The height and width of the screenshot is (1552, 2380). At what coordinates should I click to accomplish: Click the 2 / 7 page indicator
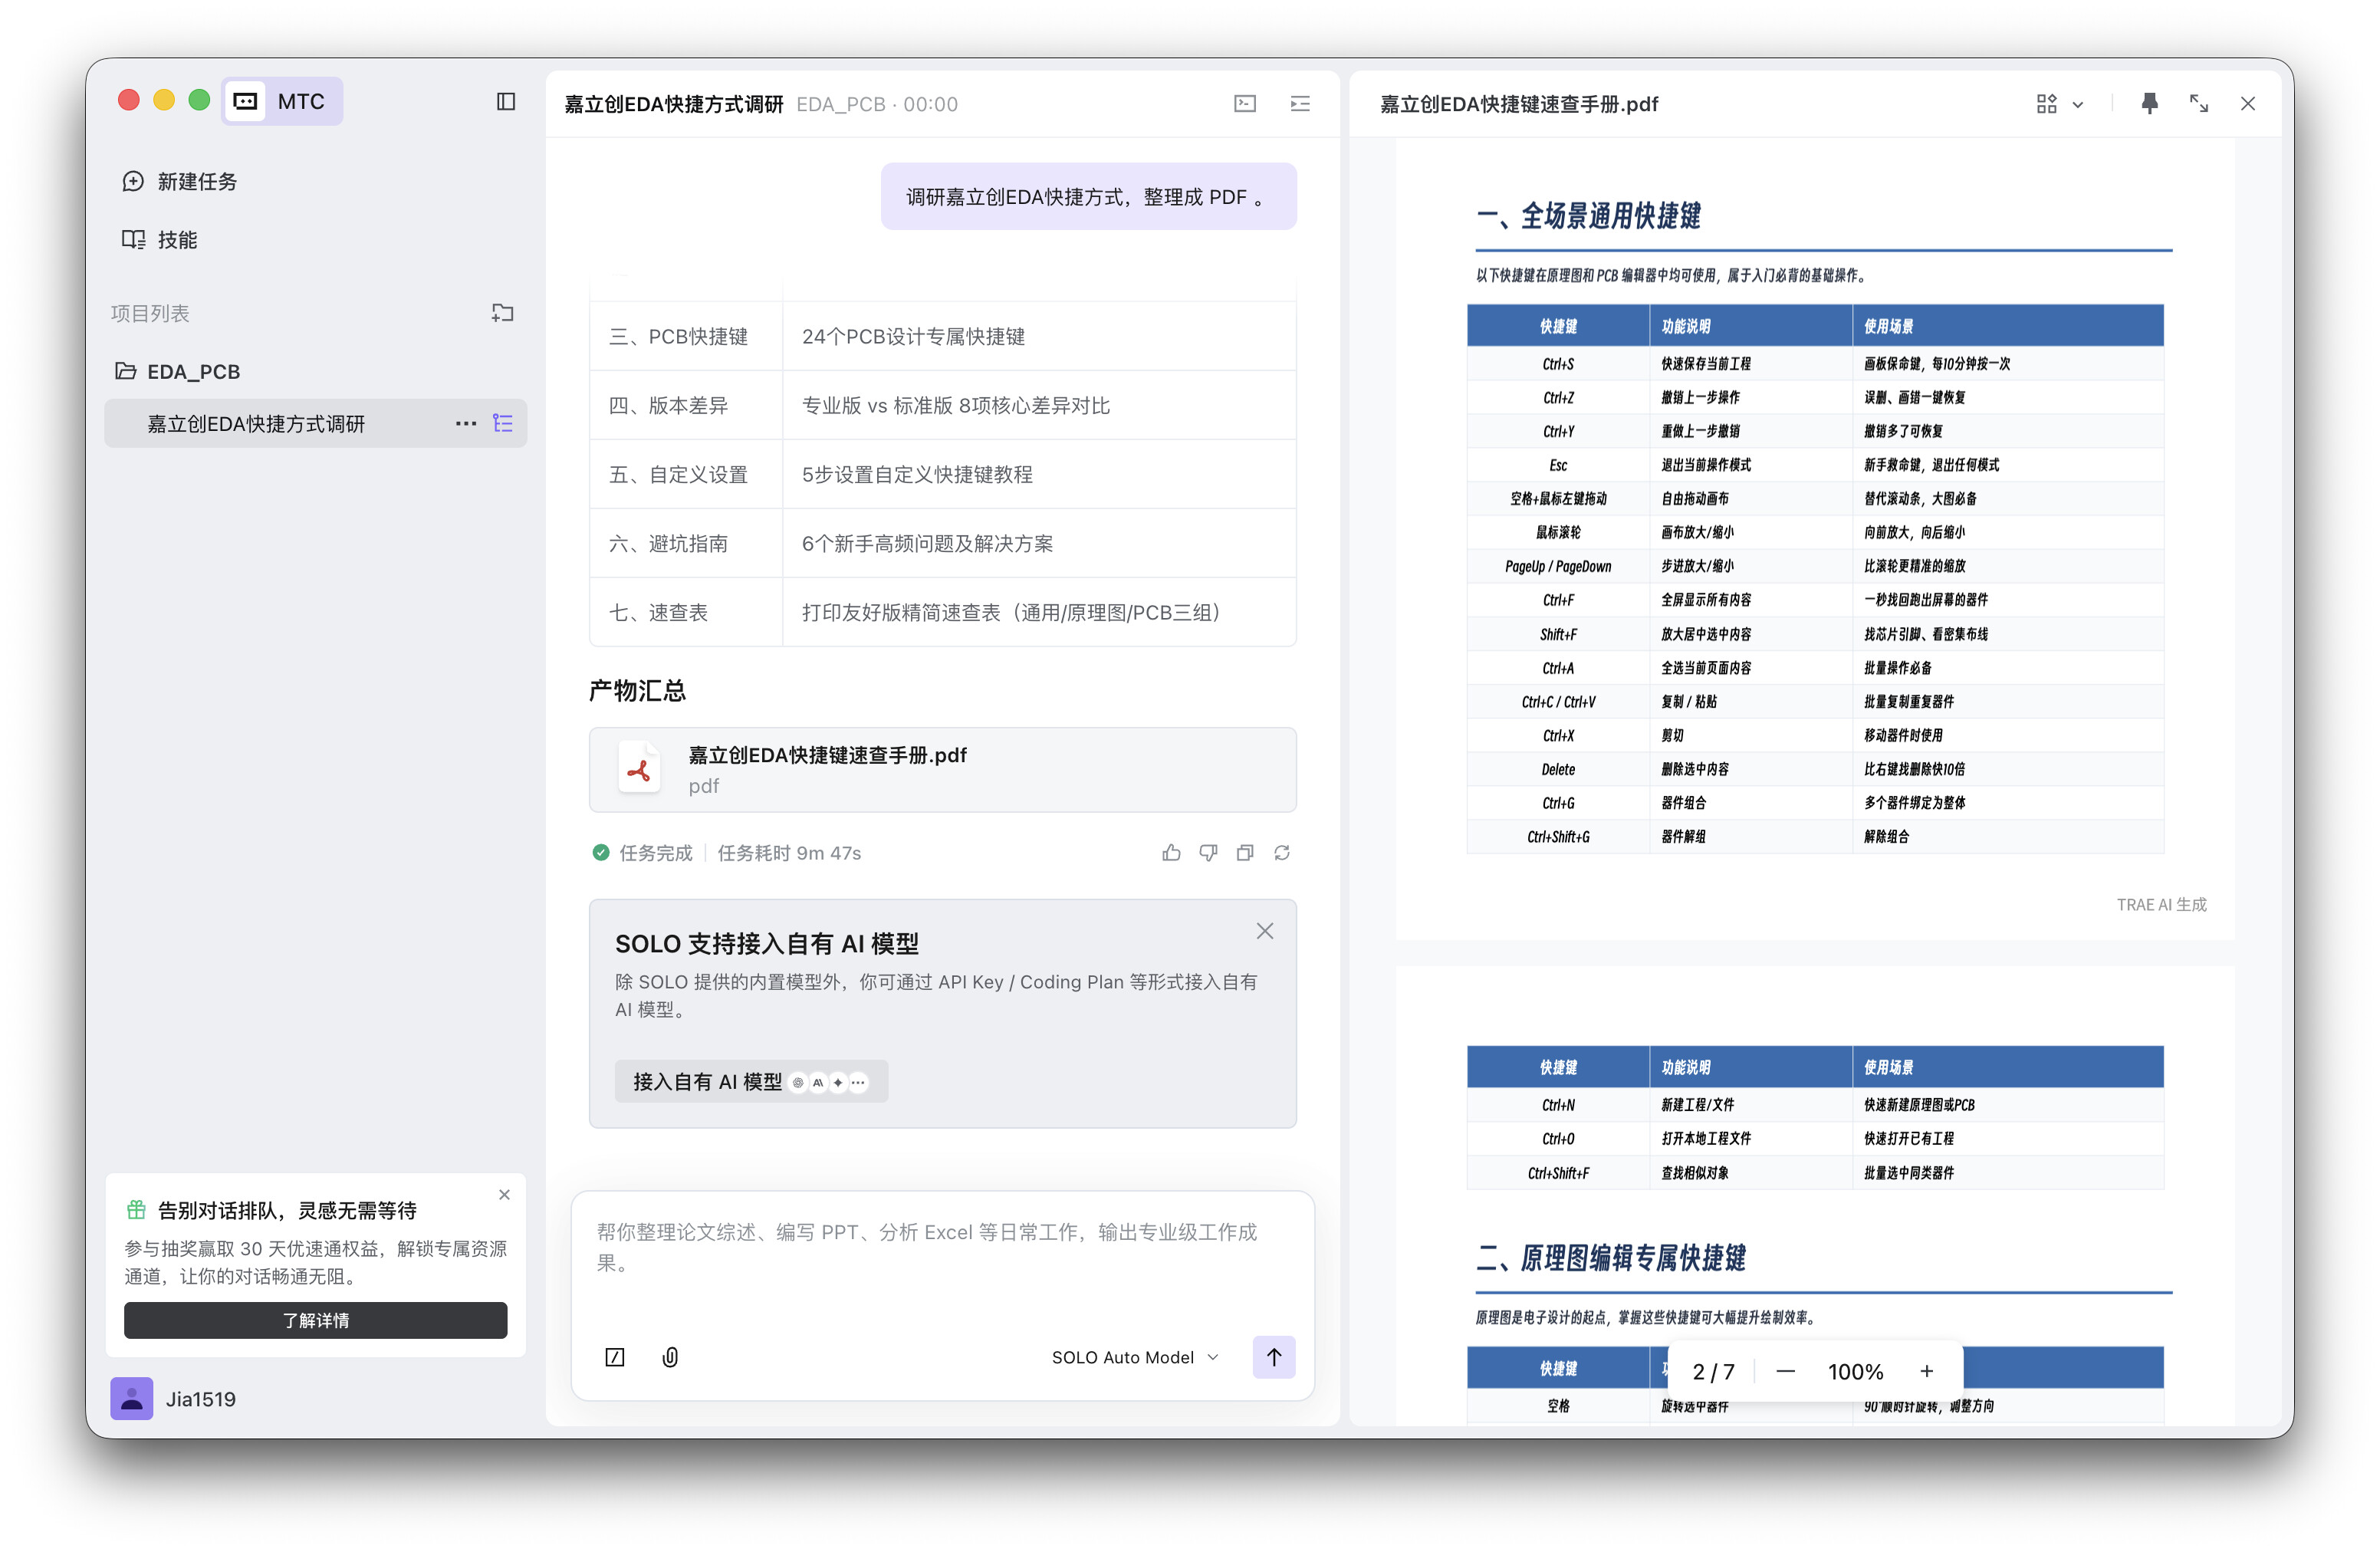click(x=1713, y=1372)
